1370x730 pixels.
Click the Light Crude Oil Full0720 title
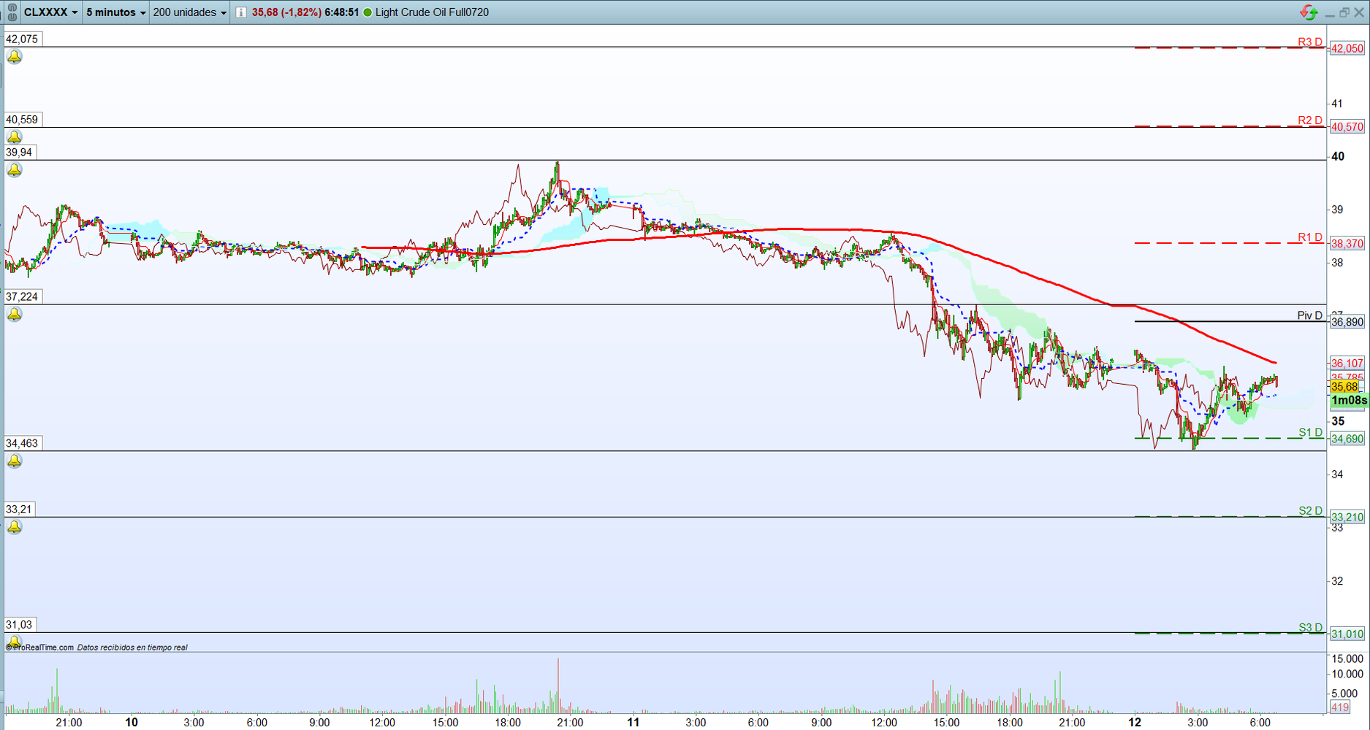click(x=432, y=12)
